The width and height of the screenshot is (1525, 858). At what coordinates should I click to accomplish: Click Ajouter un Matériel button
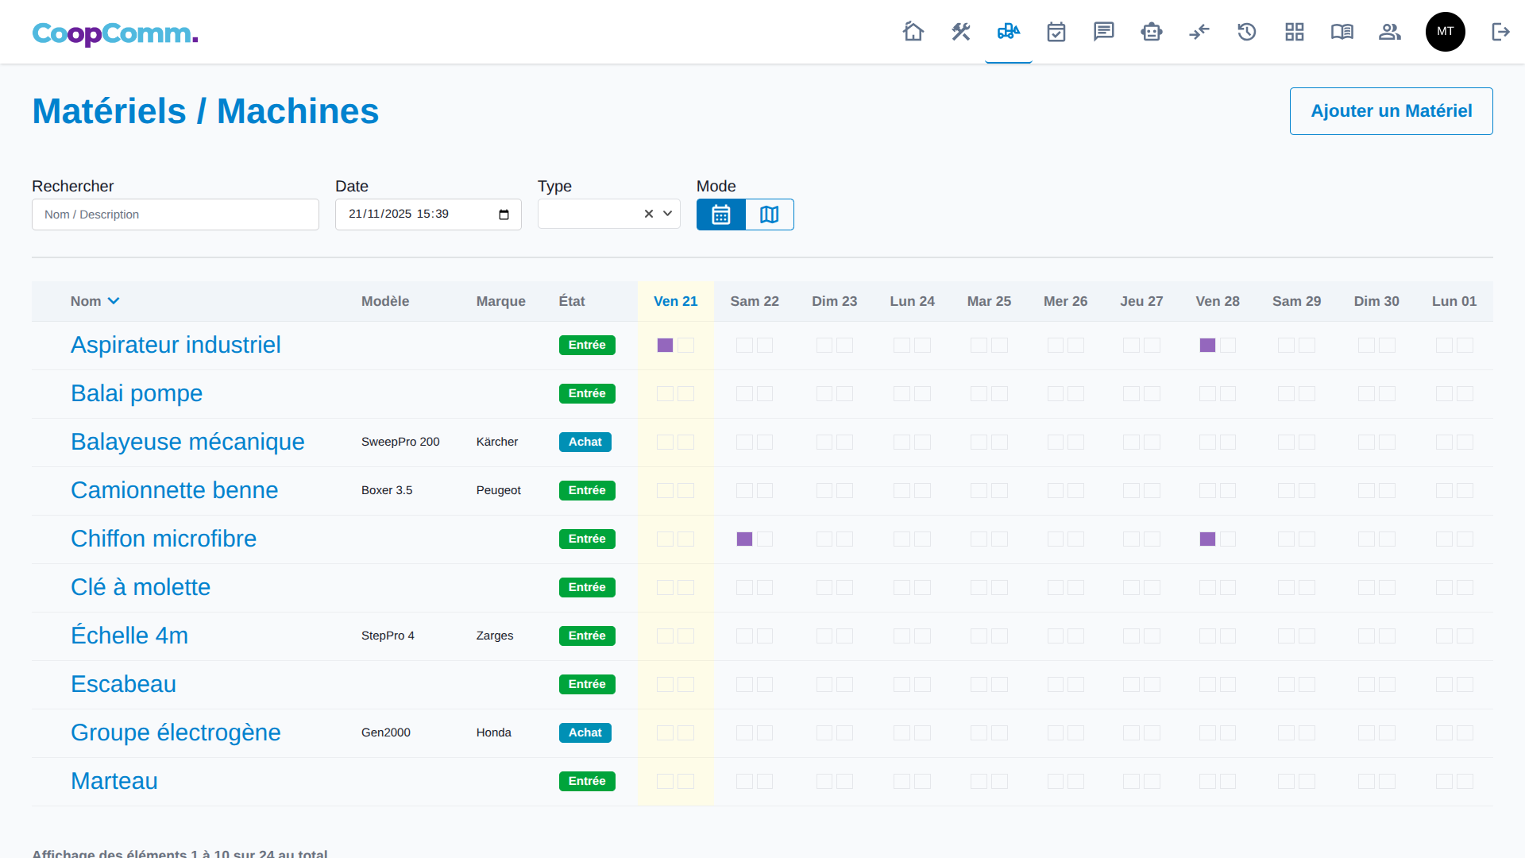click(x=1391, y=111)
